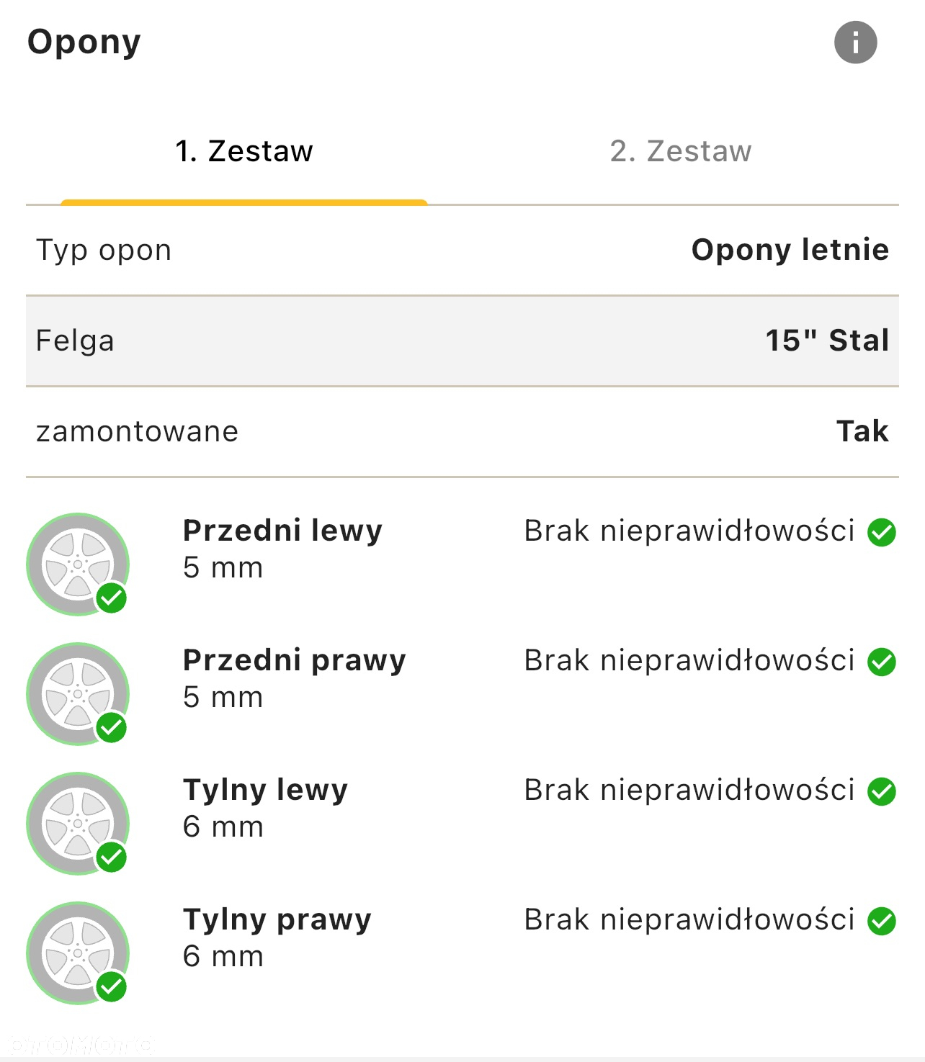Click the Tylny lewy tire label
The width and height of the screenshot is (925, 1062).
pos(265,791)
